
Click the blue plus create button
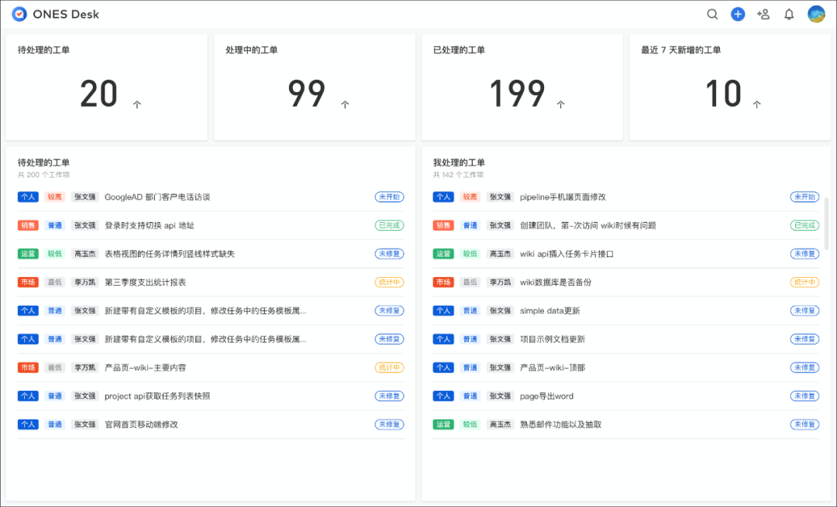tap(738, 15)
